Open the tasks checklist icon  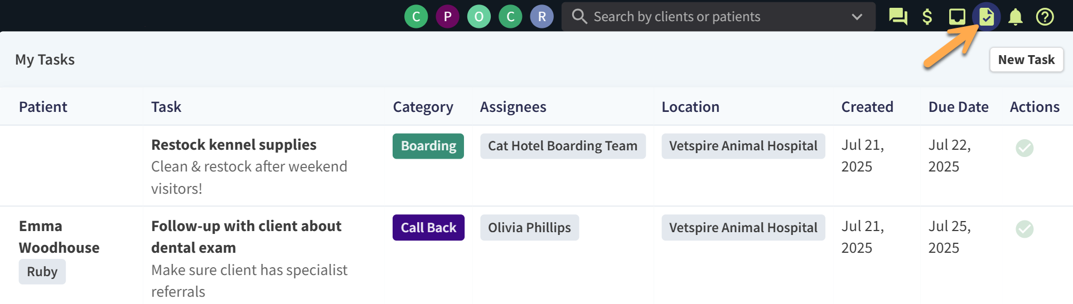tap(987, 17)
